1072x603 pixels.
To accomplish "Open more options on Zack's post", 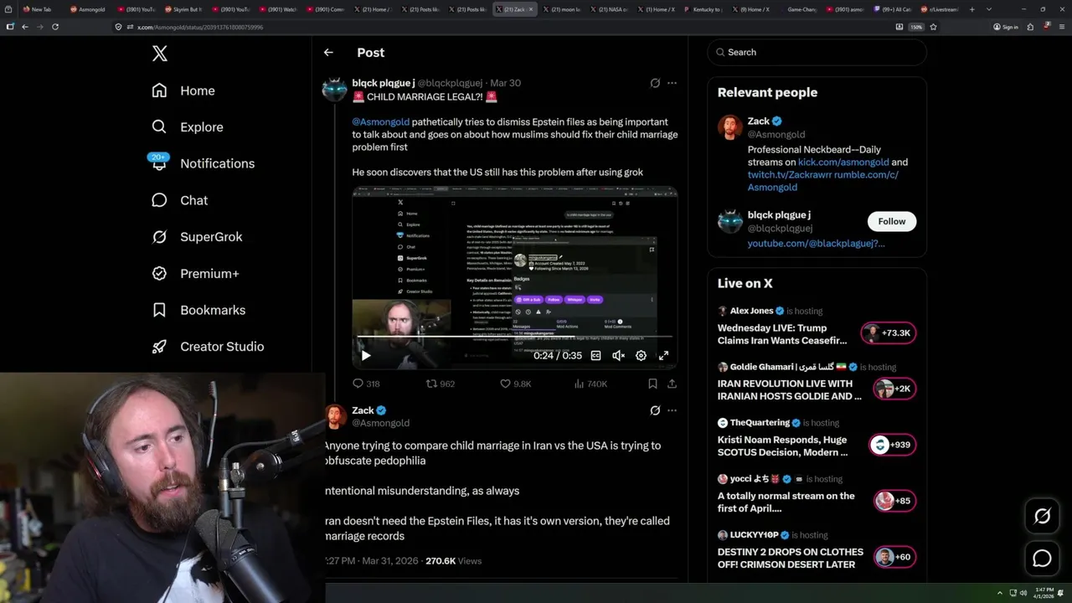I will pyautogui.click(x=672, y=410).
